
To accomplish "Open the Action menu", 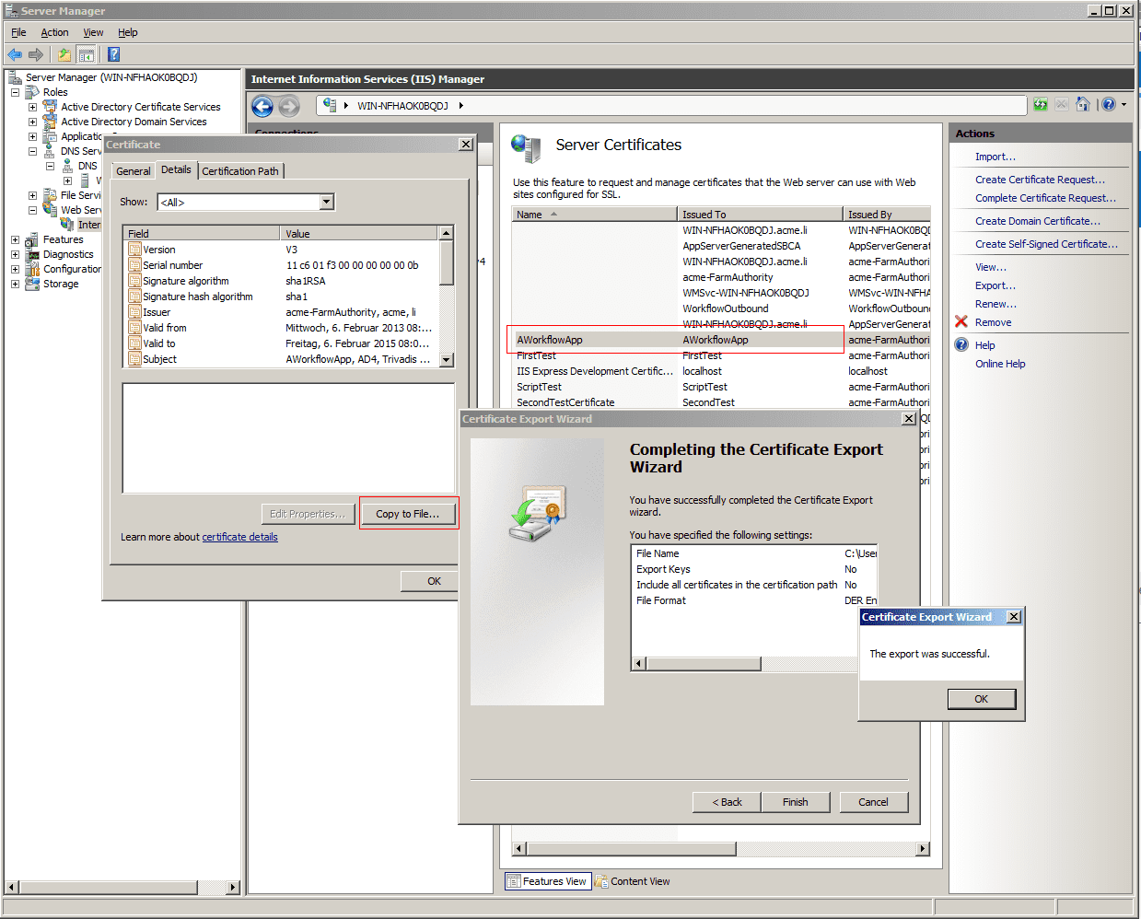I will tap(54, 32).
